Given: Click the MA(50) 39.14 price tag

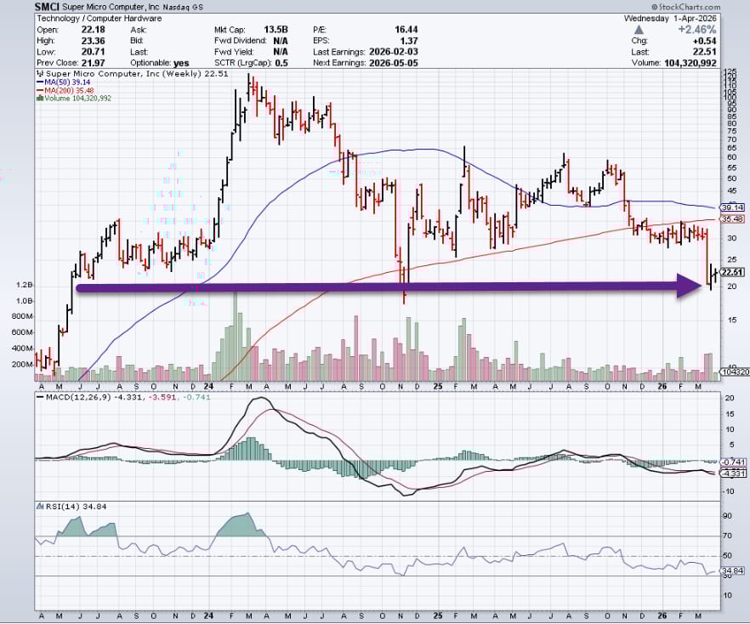Looking at the screenshot, I should tap(732, 207).
